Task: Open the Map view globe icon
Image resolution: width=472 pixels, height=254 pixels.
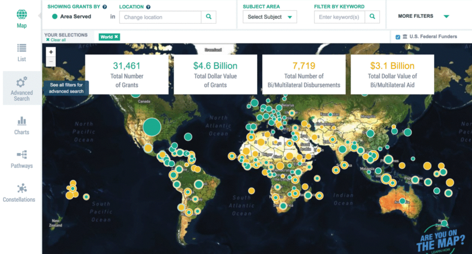Action: click(22, 15)
